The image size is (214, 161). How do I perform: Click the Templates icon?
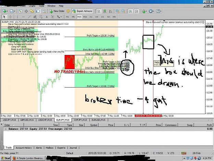pyautogui.click(x=158, y=11)
